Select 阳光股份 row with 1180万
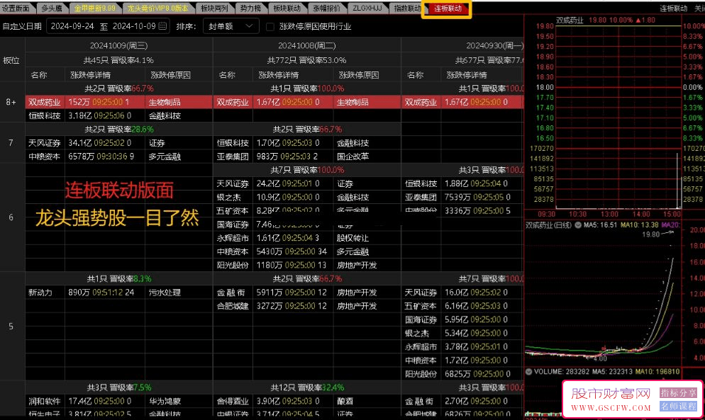This screenshot has height=420, width=705. [x=307, y=265]
